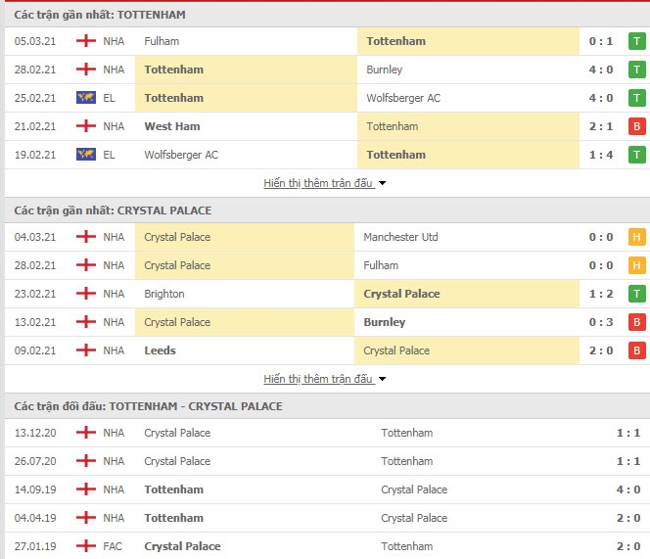The width and height of the screenshot is (650, 559).
Task: Expand more Crystal Palace matches arrow
Action: 382,379
